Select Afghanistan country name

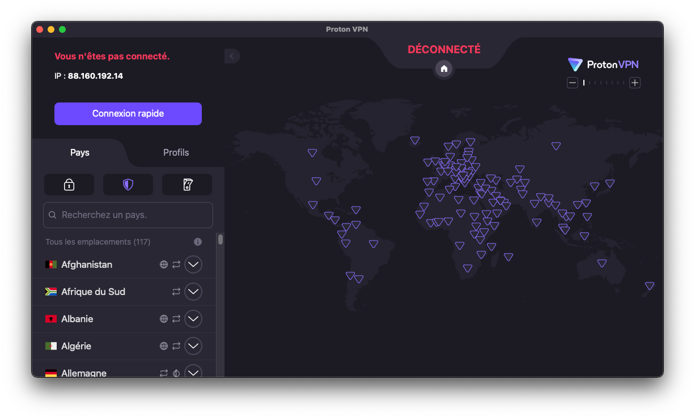(x=87, y=264)
